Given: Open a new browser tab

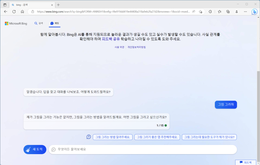Looking at the screenshot, I should point(58,5).
